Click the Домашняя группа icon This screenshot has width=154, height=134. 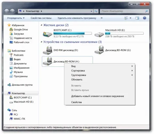tap(9, 85)
